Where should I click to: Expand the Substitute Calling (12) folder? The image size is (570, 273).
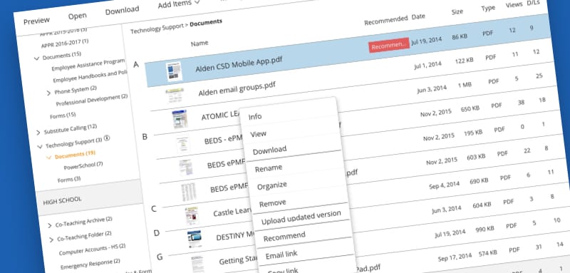[x=38, y=133]
